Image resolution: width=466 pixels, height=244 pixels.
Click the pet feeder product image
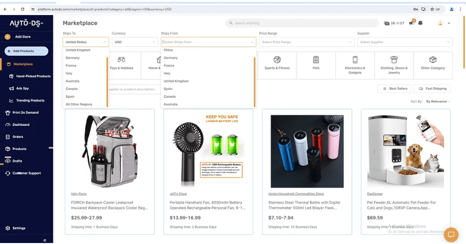pos(406,151)
